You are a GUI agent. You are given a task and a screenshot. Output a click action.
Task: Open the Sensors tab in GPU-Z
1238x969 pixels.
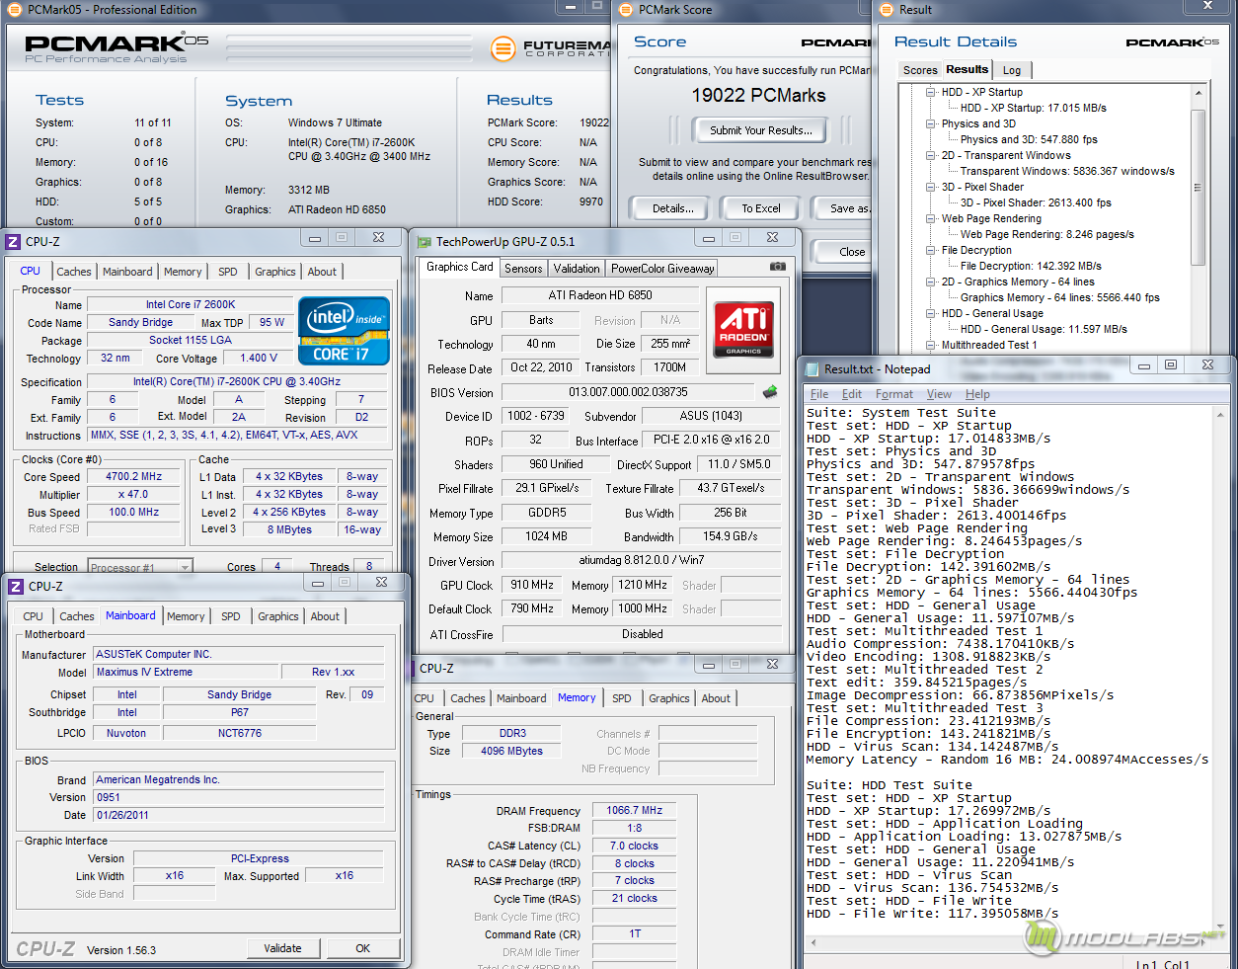pos(523,269)
